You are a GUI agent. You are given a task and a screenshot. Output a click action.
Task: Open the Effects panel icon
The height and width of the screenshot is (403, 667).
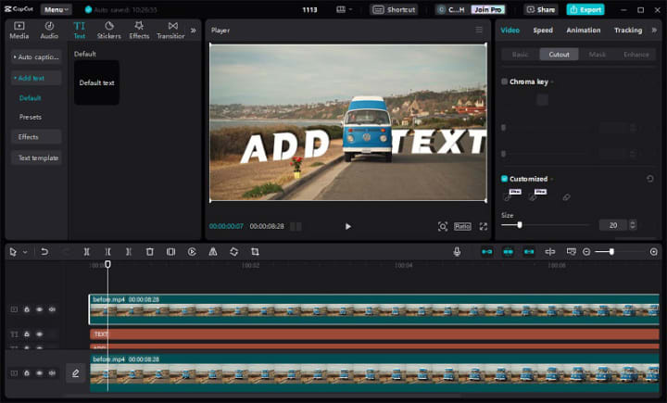(x=139, y=30)
